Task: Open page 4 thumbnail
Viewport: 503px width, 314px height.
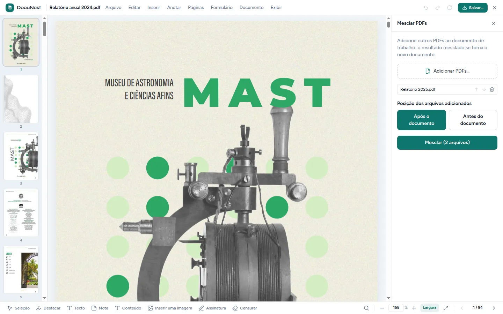Action: pyautogui.click(x=21, y=213)
